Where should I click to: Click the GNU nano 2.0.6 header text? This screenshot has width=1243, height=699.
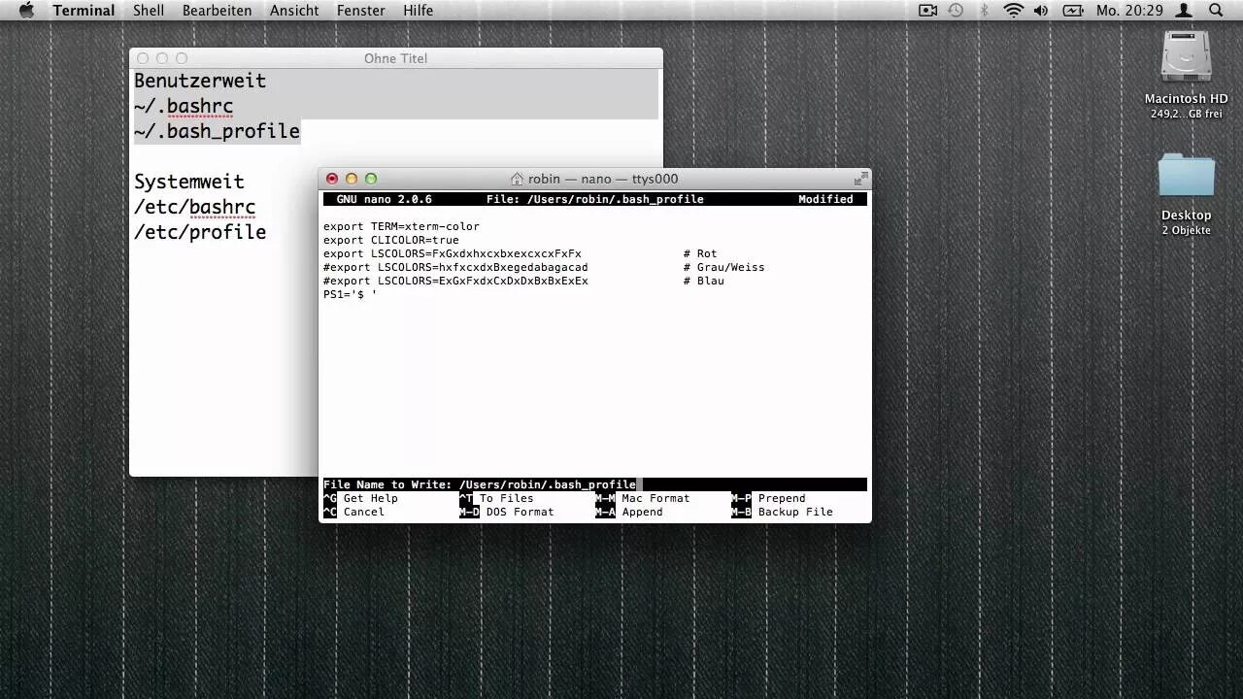pos(384,199)
